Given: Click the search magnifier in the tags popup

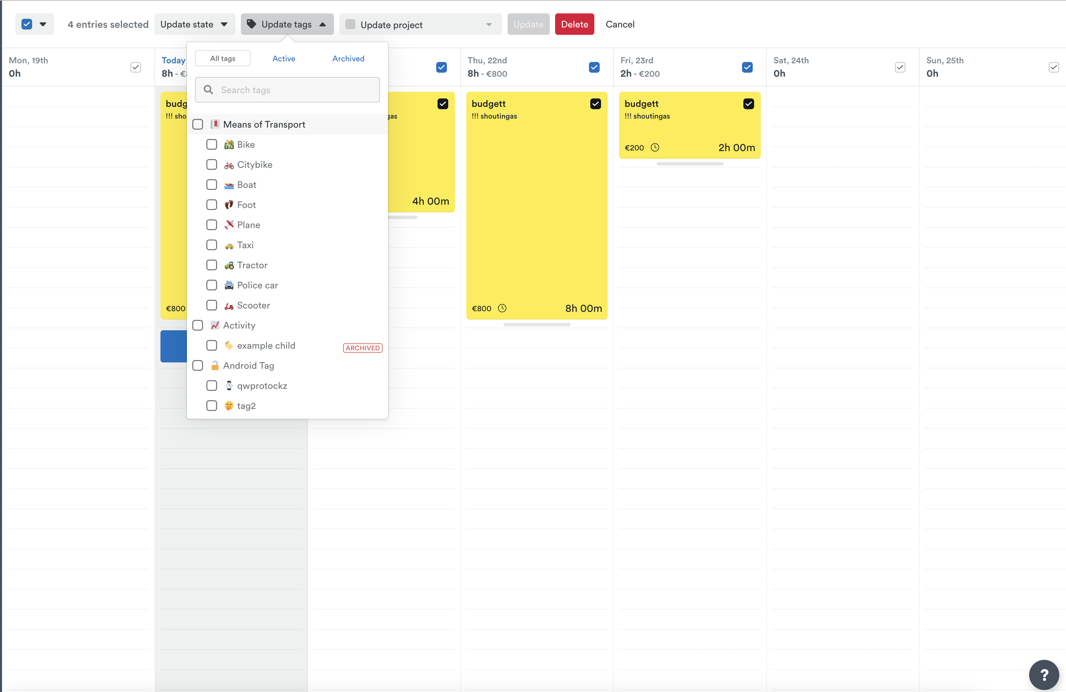Looking at the screenshot, I should pos(208,89).
